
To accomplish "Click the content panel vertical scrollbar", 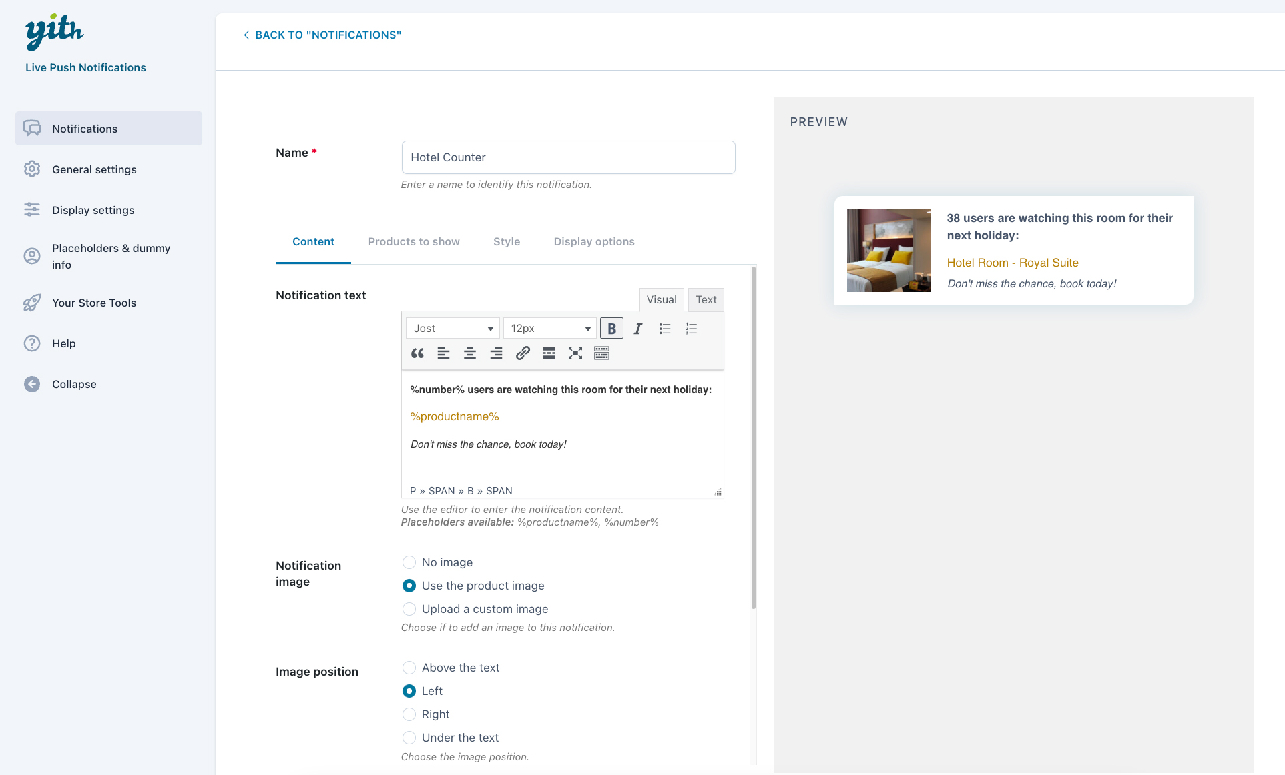I will 754,437.
